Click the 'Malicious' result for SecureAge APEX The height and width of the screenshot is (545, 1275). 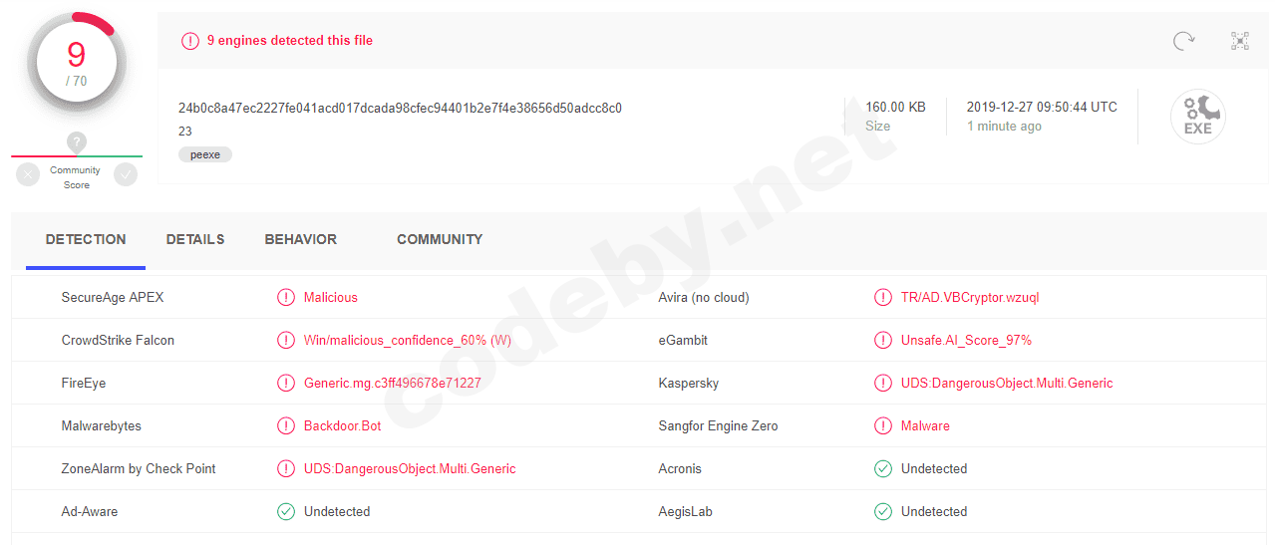(x=331, y=297)
